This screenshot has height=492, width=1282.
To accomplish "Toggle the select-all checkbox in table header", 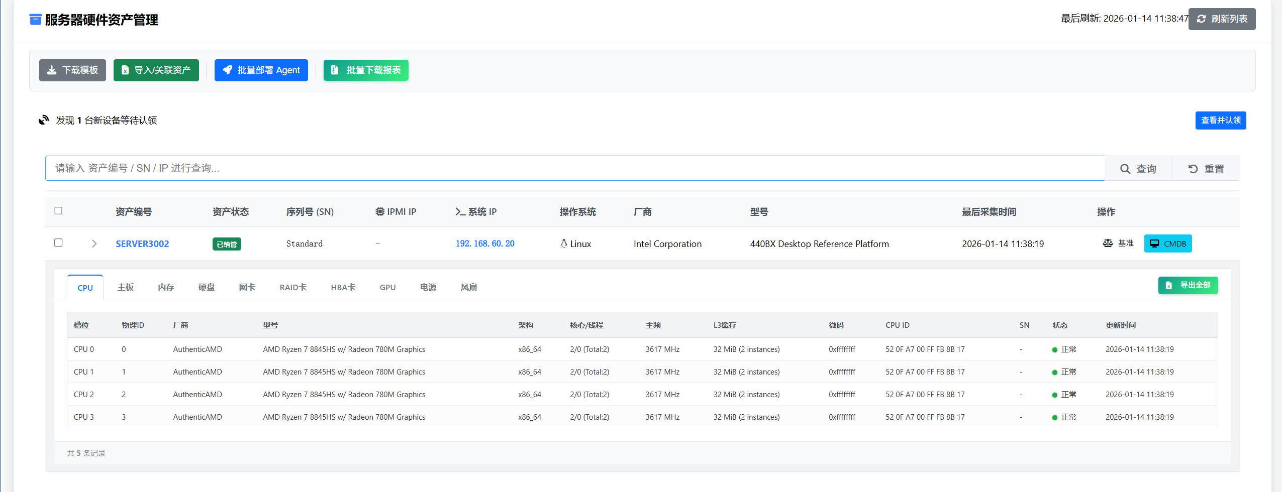I will click(58, 211).
